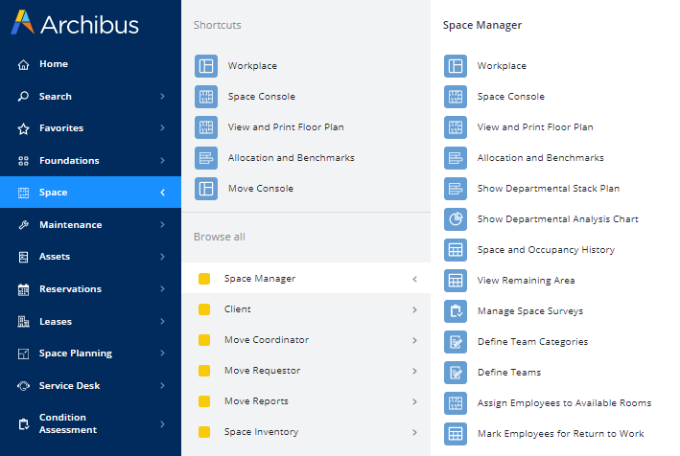The width and height of the screenshot is (680, 456).
Task: Click Space and Occupancy History table icon
Action: pos(456,250)
